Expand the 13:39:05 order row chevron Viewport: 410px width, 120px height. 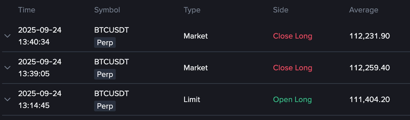8,68
